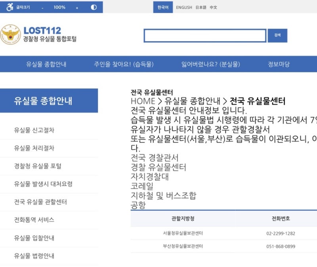Click 전국 유실물센터 in the breadcrumb
This screenshot has height=267, width=317.
(258, 101)
